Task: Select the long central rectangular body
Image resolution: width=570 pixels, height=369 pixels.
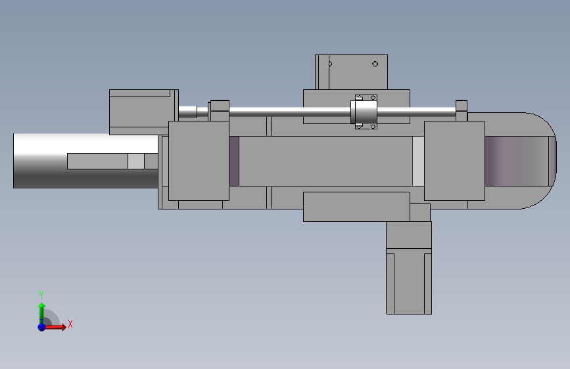Action: [x=325, y=161]
